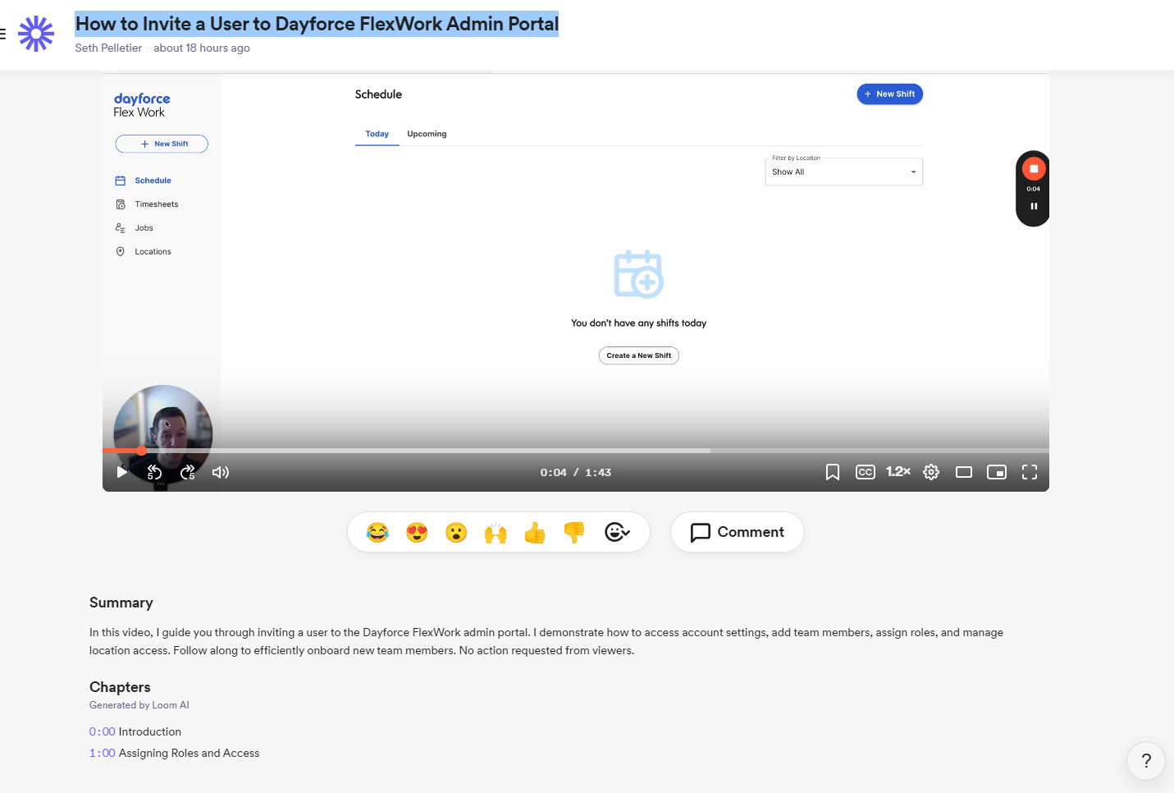Click the dayforce Flex Work logo
Viewport: 1174px width, 793px height.
coord(142,105)
